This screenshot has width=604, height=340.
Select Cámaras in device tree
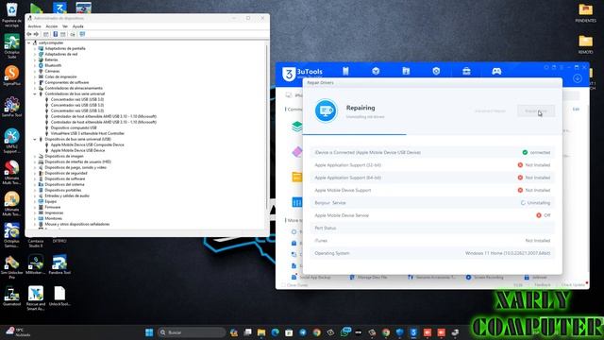52,72
